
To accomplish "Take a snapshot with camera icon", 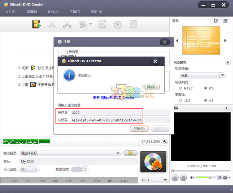I will 225,177.
